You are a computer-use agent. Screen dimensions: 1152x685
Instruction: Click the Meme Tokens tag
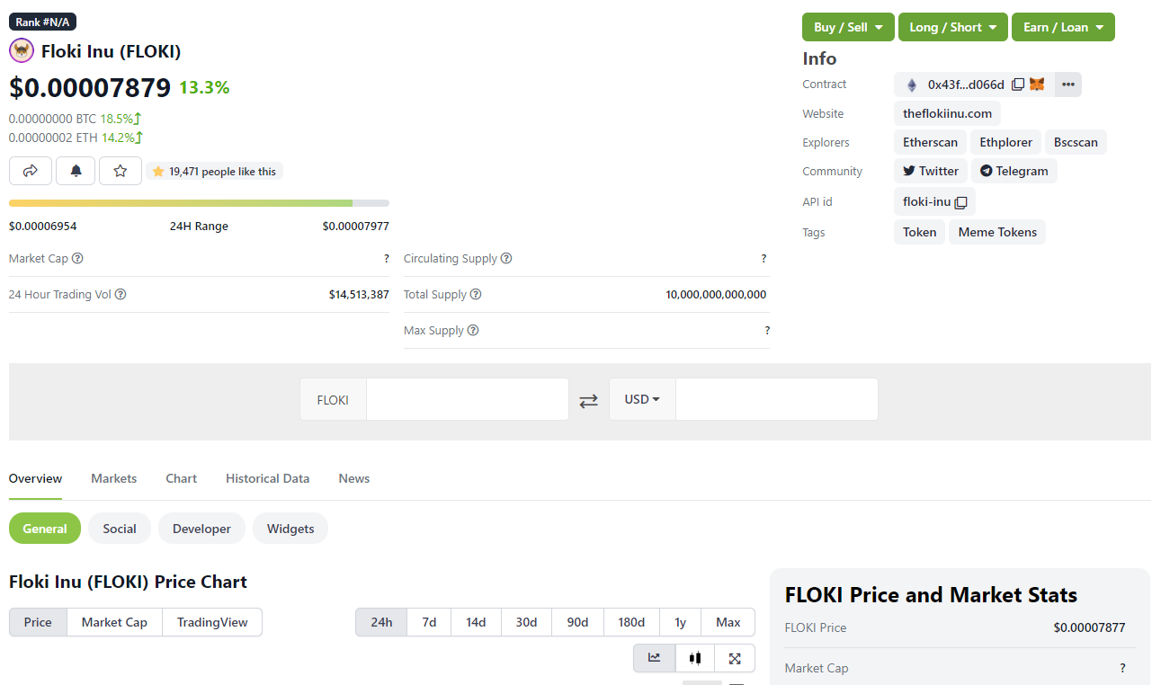click(997, 232)
